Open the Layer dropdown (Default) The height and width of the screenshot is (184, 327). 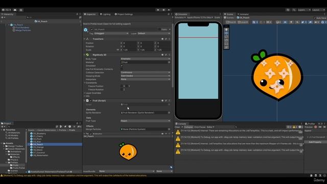click(x=154, y=33)
